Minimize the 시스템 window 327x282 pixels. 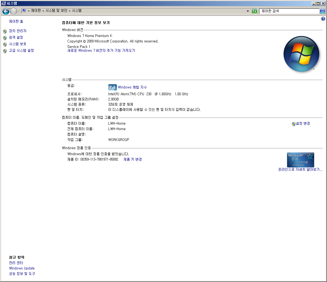click(x=314, y=4)
